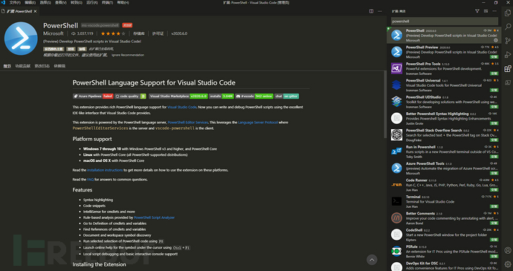Open the 文件(F) menu
Image resolution: width=513 pixels, height=271 pixels.
click(15, 3)
